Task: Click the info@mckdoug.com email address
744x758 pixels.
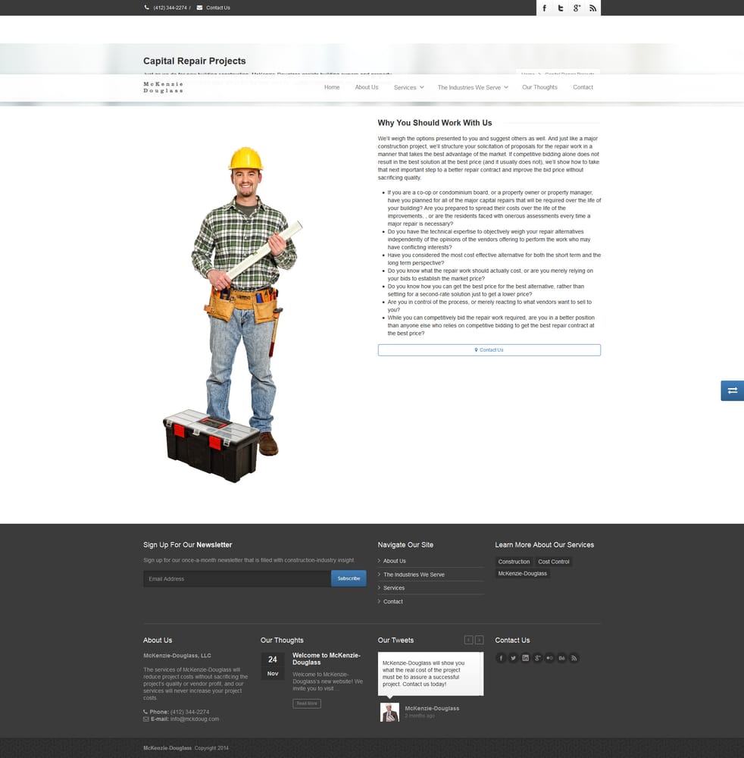Action: click(195, 719)
